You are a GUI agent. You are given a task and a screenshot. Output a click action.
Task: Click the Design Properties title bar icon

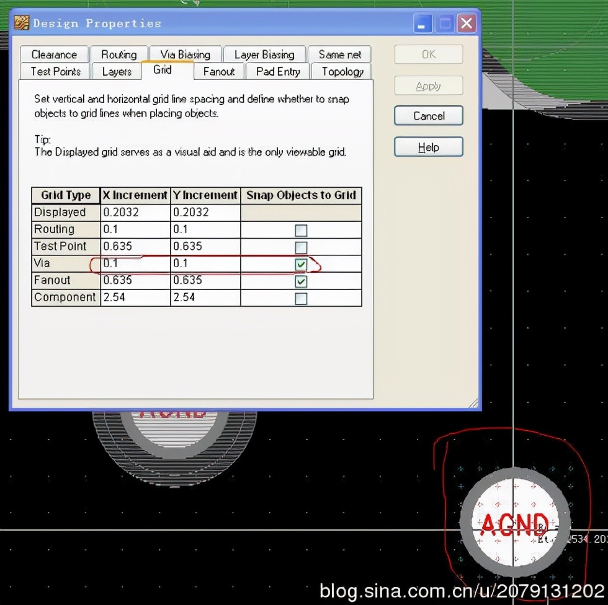[22, 24]
